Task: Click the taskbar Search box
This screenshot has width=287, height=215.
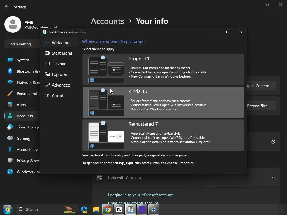Action: point(47,209)
